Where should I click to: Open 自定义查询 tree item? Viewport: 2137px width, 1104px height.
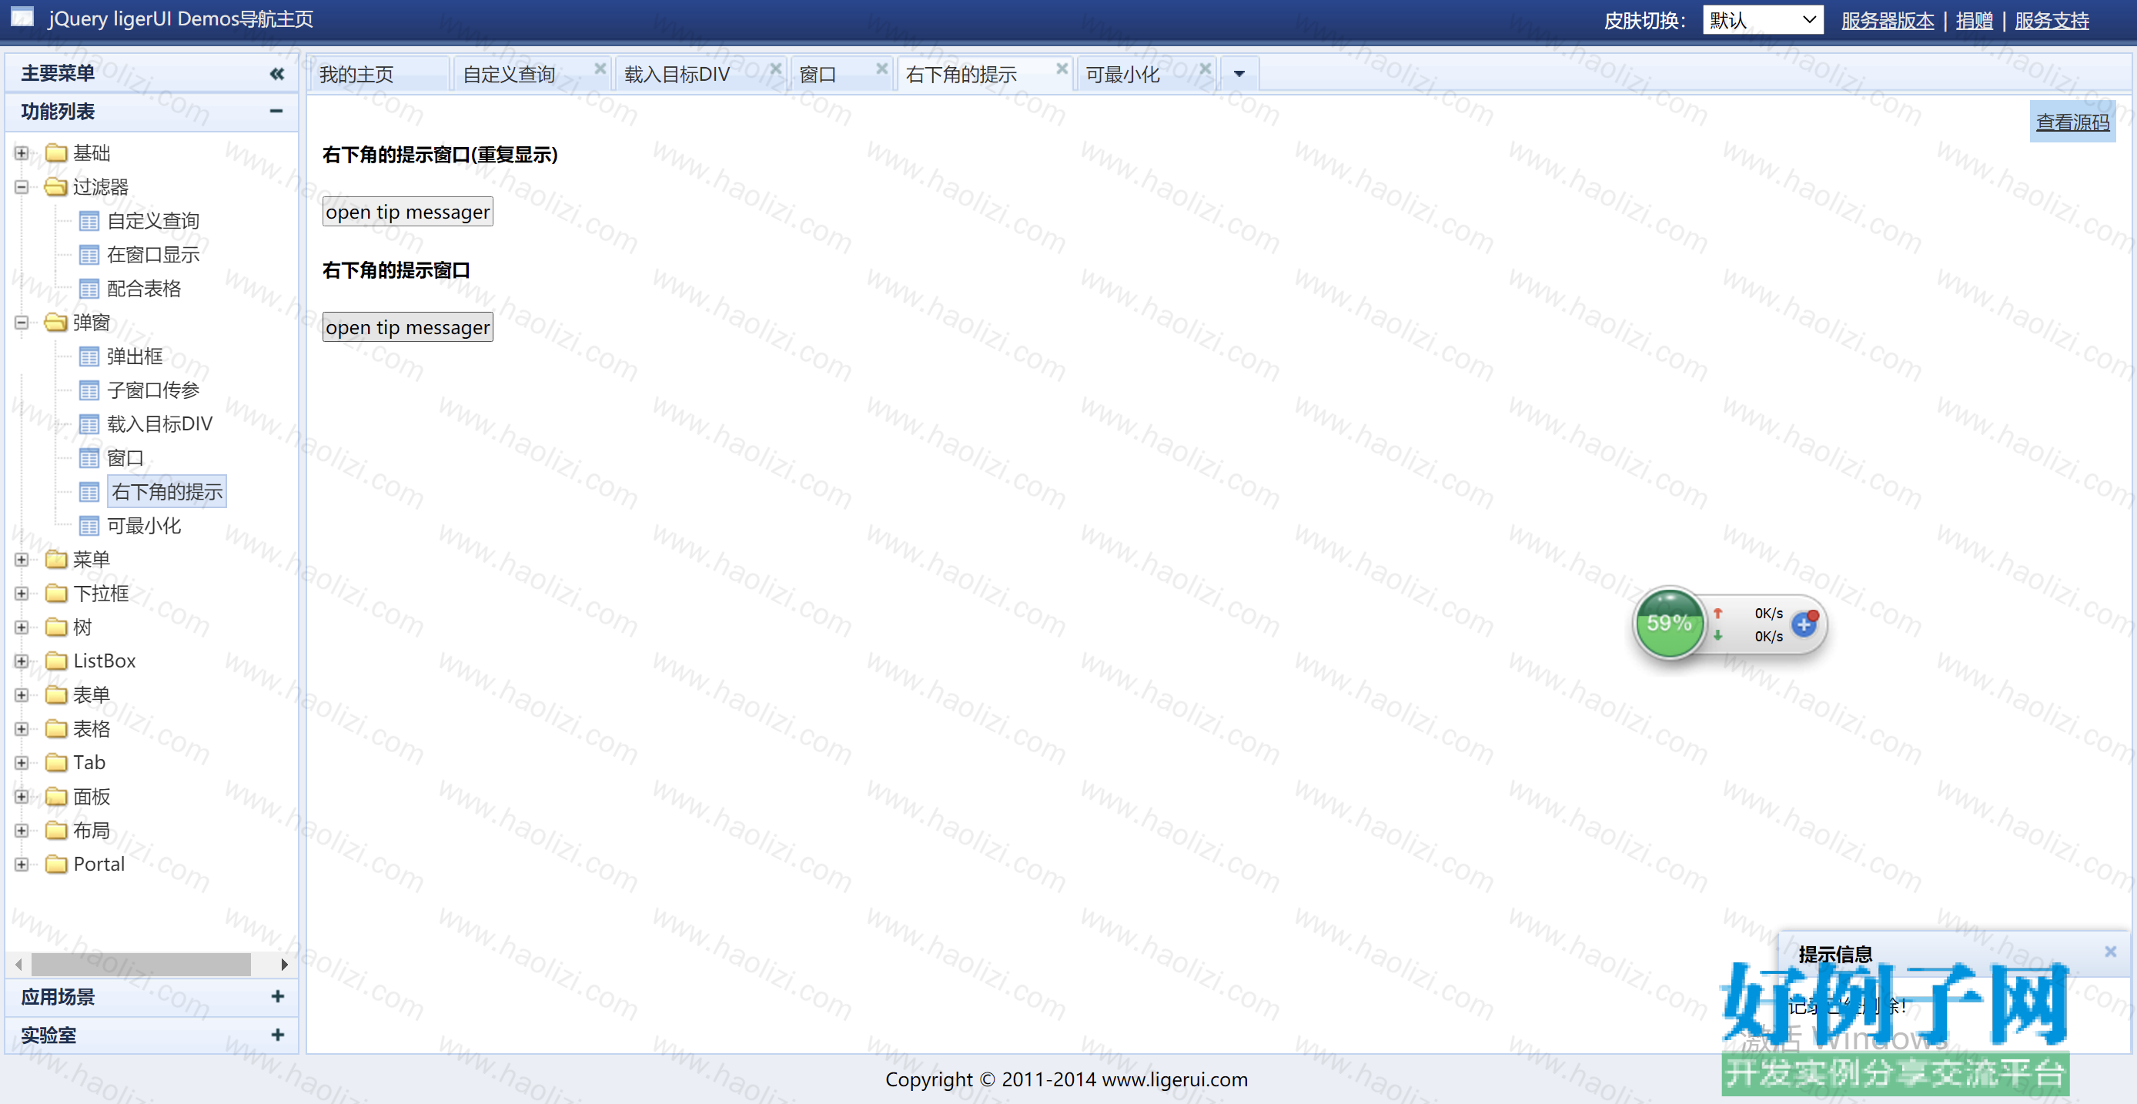(x=152, y=221)
